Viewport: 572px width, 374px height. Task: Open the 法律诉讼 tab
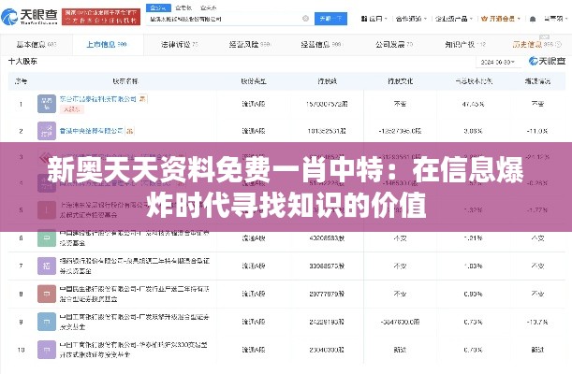click(179, 45)
